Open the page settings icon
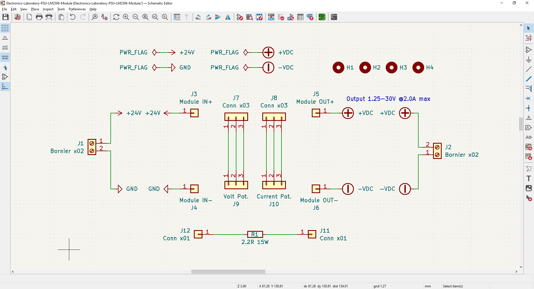 29,17
